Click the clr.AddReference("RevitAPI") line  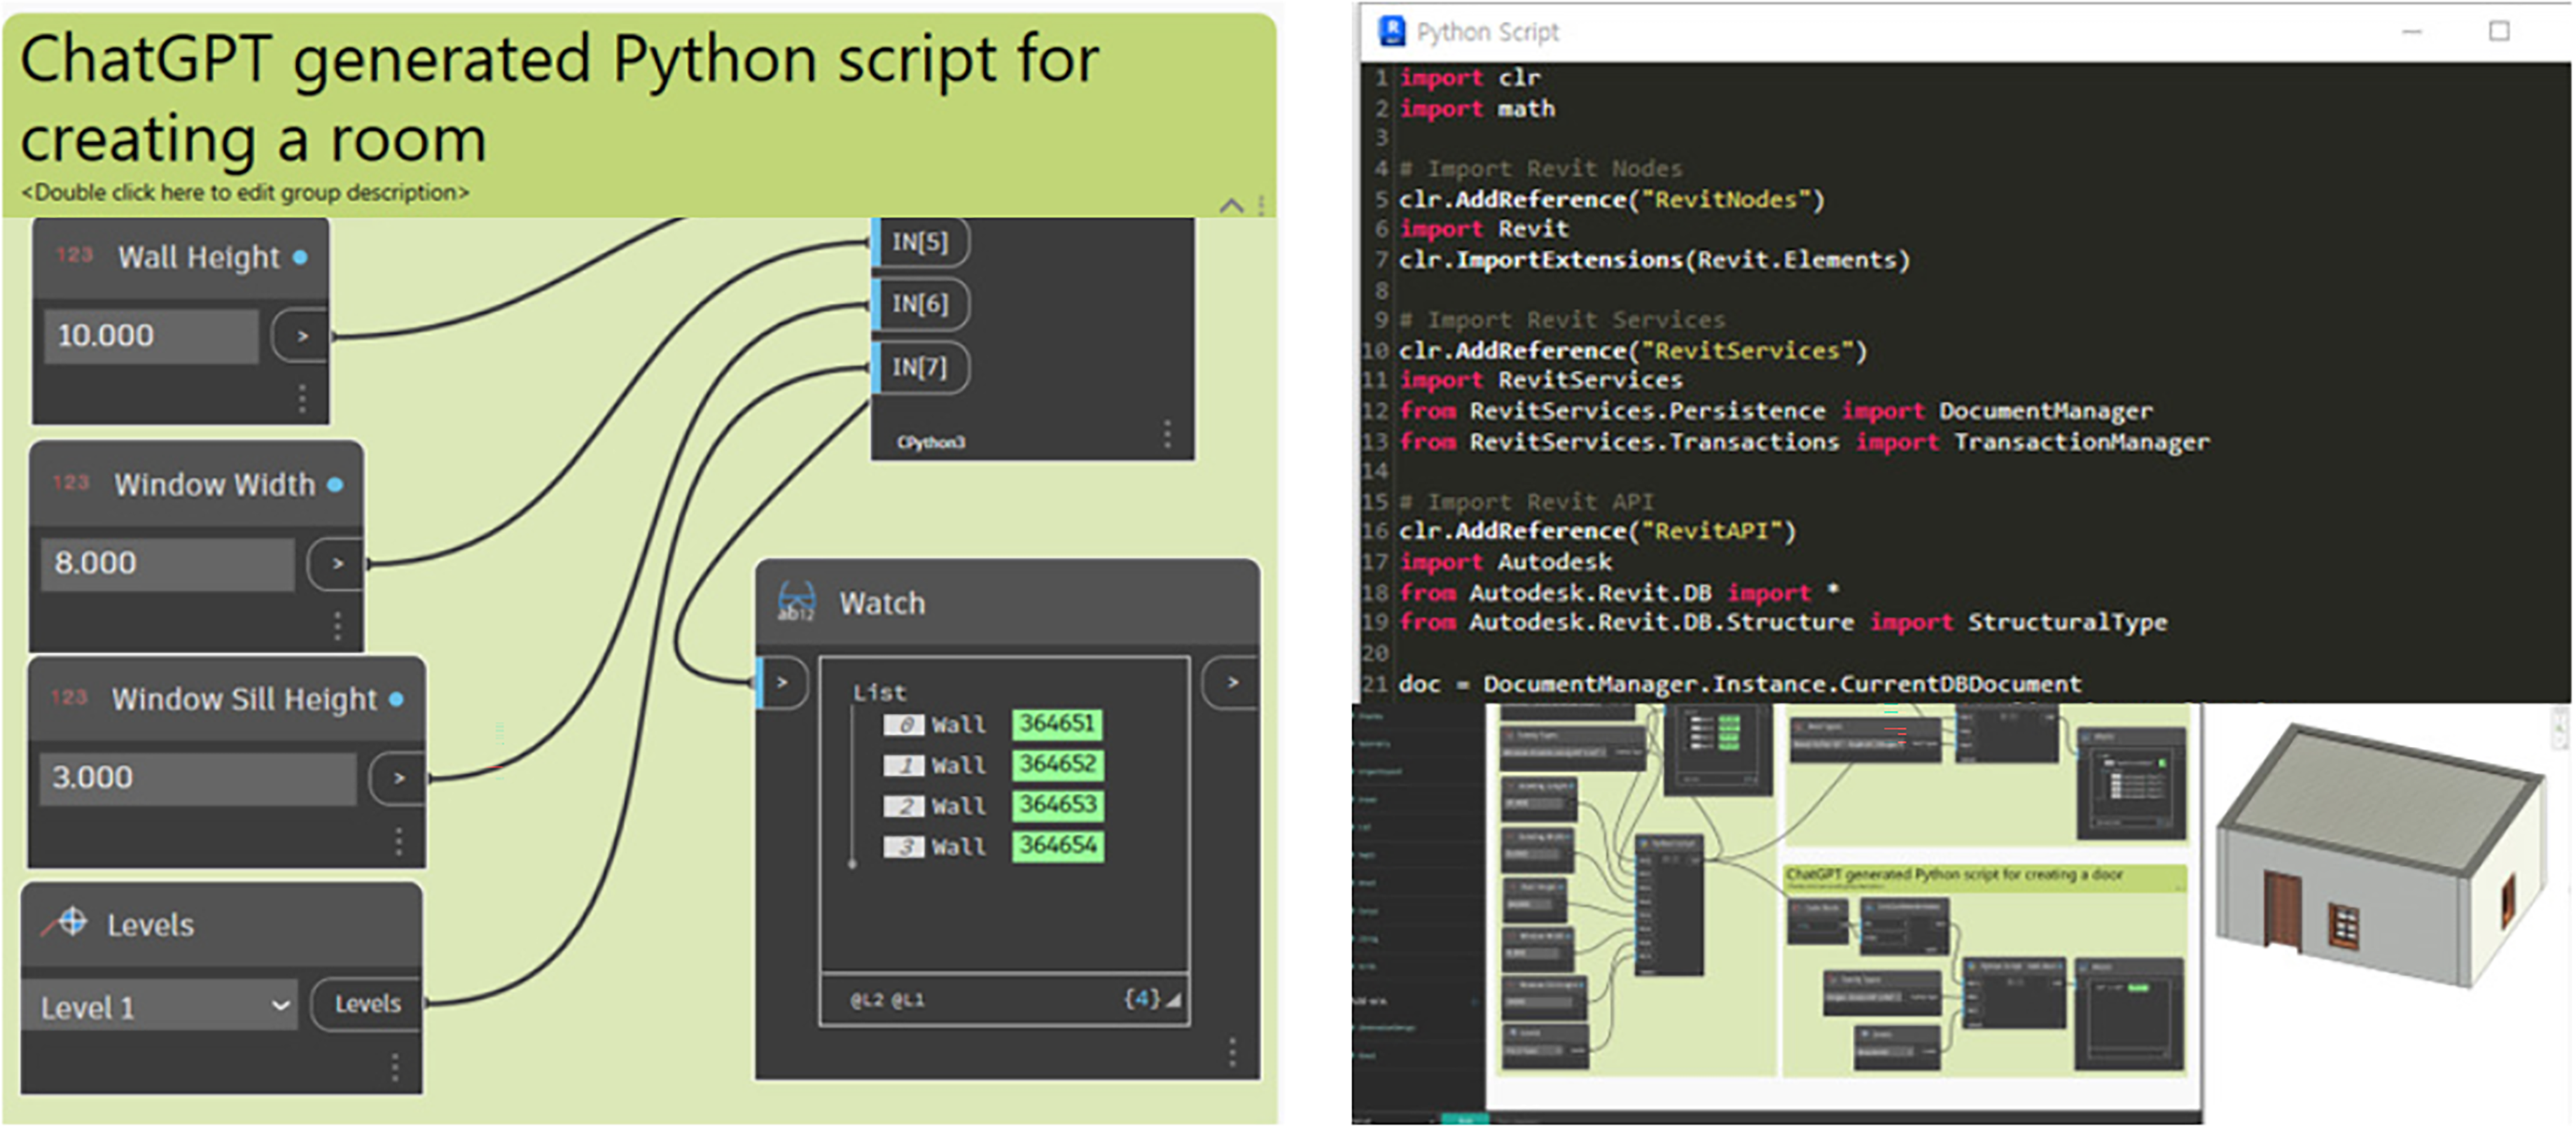point(1598,531)
